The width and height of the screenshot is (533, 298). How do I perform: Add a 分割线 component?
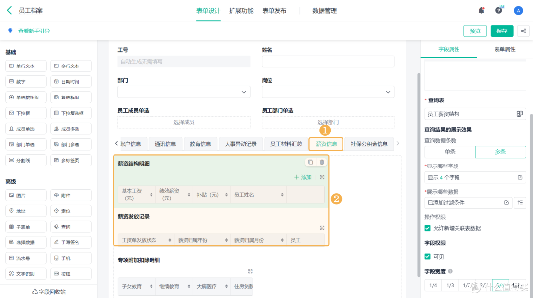coord(26,160)
